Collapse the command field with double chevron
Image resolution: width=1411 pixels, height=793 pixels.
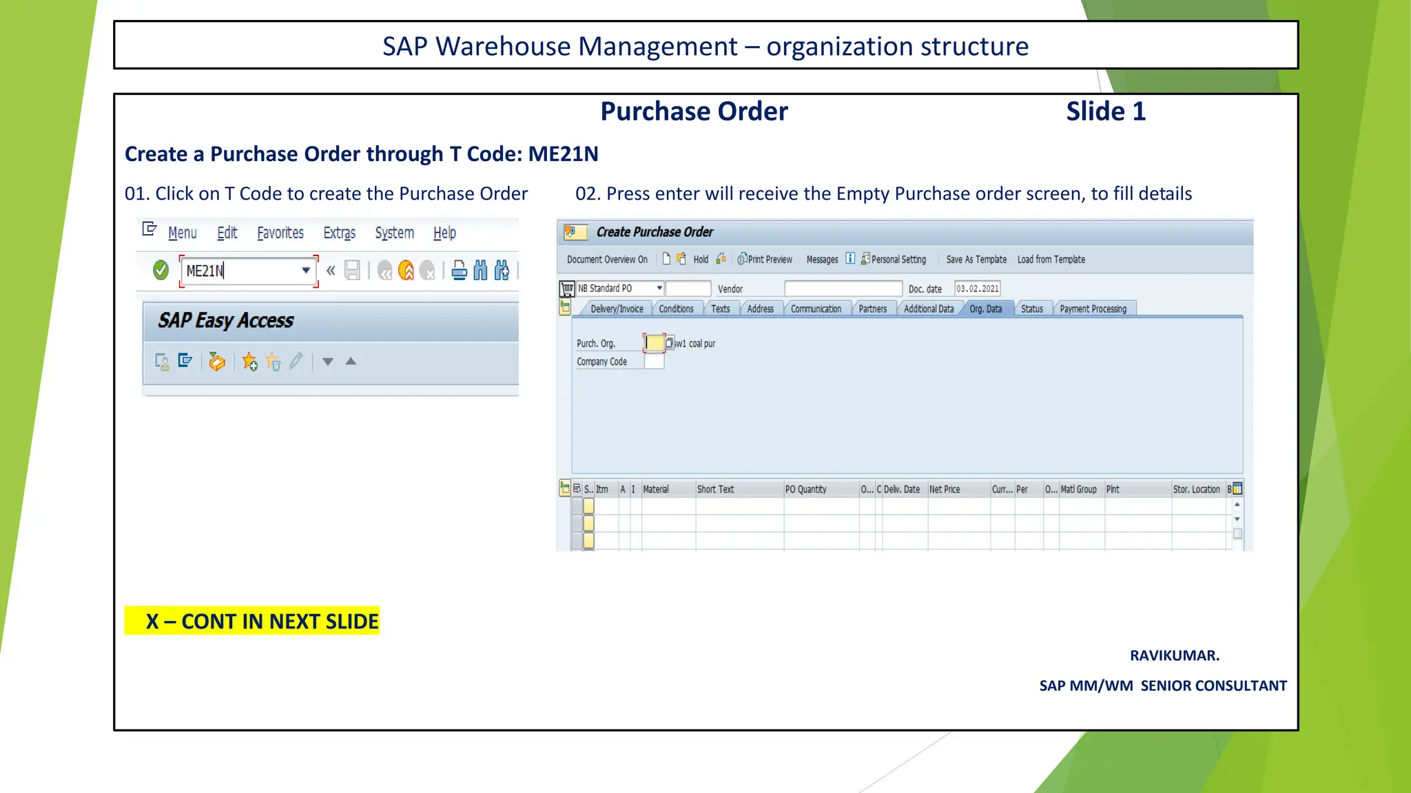(331, 271)
